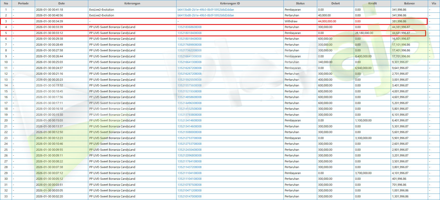Click the Periode column header

click(23, 3)
